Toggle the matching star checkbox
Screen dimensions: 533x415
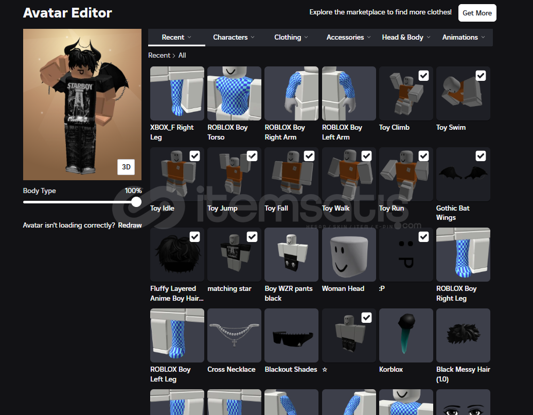[252, 237]
